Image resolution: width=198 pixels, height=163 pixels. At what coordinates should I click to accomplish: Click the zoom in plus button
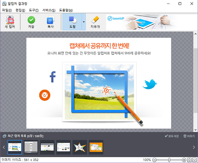pos(184,160)
